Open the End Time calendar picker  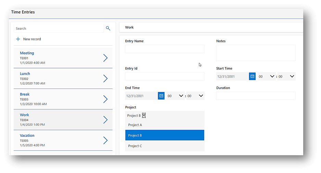click(x=161, y=96)
